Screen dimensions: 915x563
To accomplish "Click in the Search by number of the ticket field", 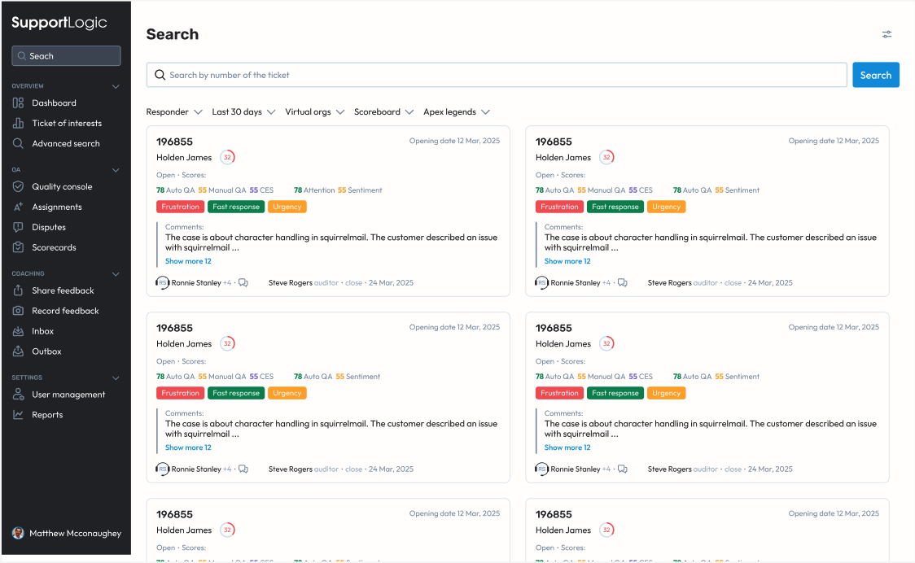I will click(x=497, y=75).
